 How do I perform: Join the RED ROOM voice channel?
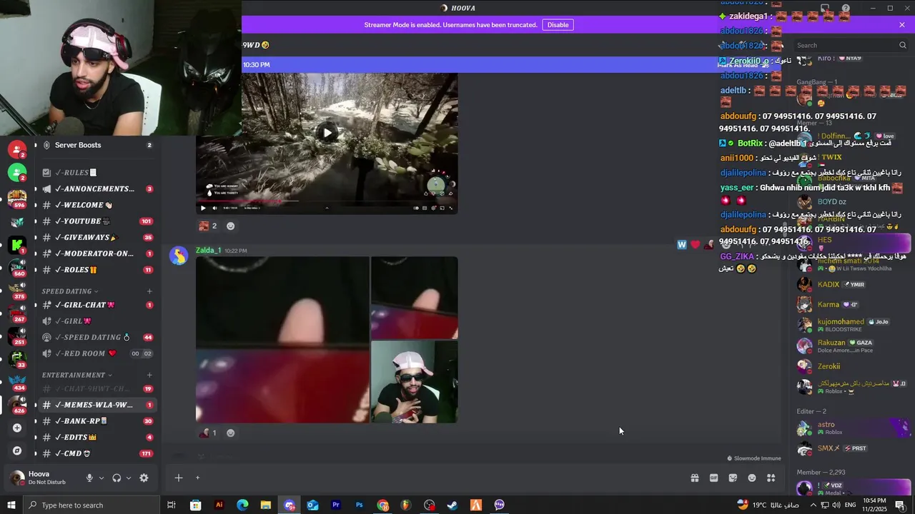pyautogui.click(x=97, y=353)
